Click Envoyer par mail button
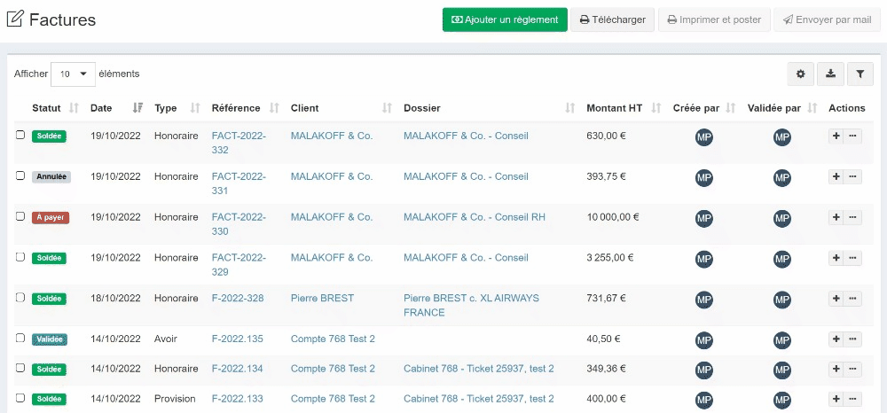Viewport: 887px width, 413px height. [827, 19]
